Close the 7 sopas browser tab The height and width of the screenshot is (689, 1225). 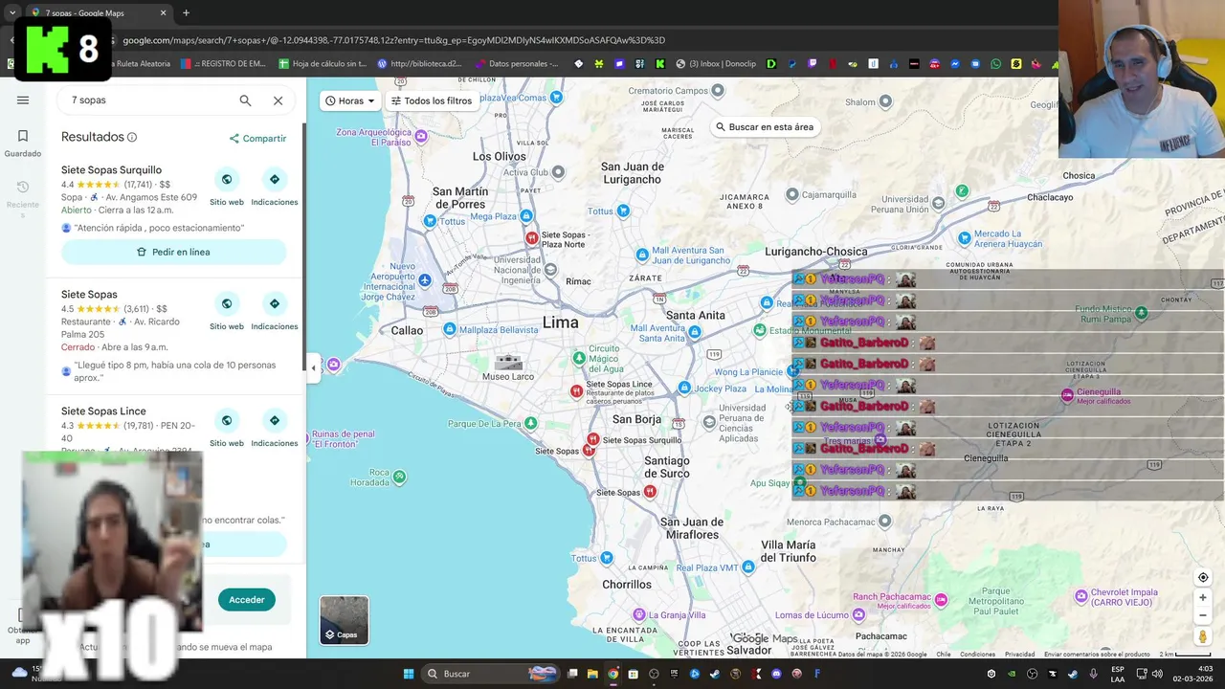coord(163,13)
